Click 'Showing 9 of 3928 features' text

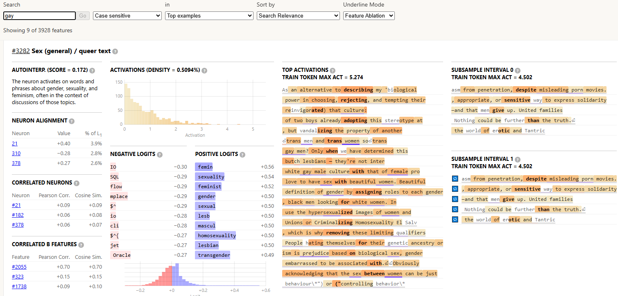pyautogui.click(x=38, y=30)
